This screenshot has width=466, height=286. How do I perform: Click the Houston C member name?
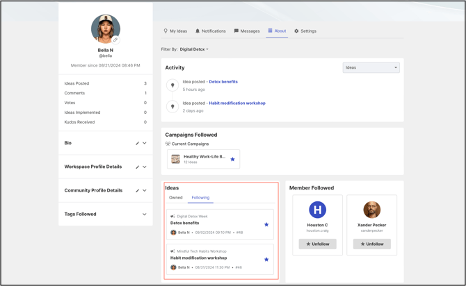point(317,225)
